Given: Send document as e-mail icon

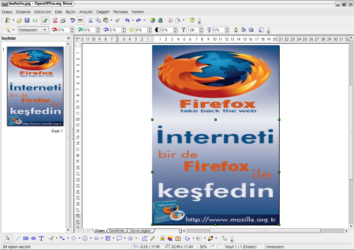Looking at the screenshot, I should (x=35, y=21).
